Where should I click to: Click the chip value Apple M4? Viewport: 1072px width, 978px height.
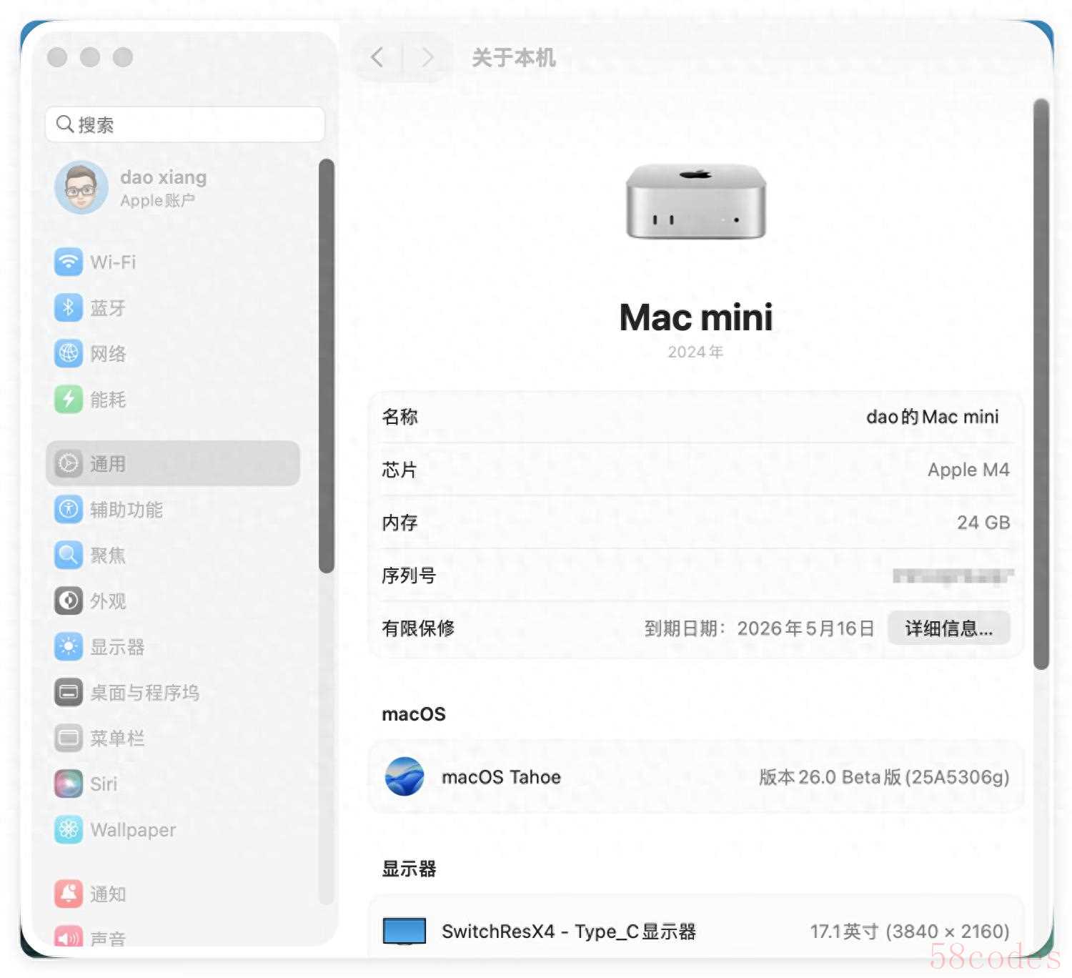point(968,470)
